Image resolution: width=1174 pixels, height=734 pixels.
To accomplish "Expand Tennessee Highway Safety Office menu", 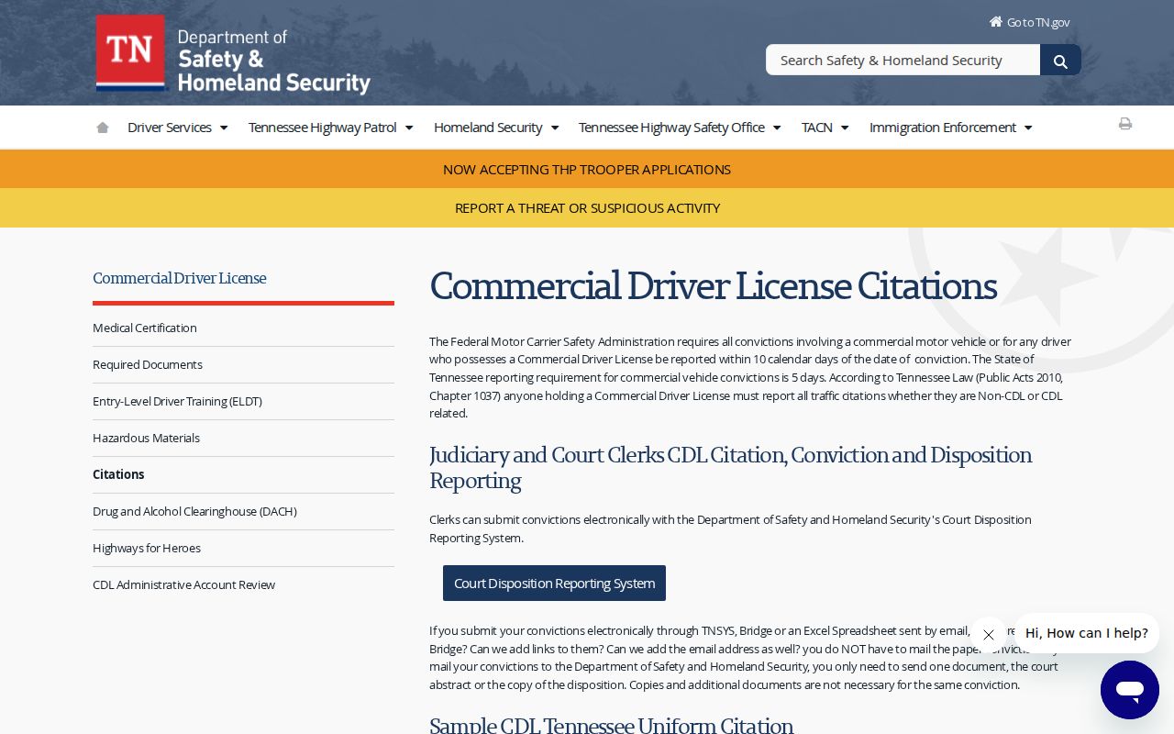I will (680, 128).
